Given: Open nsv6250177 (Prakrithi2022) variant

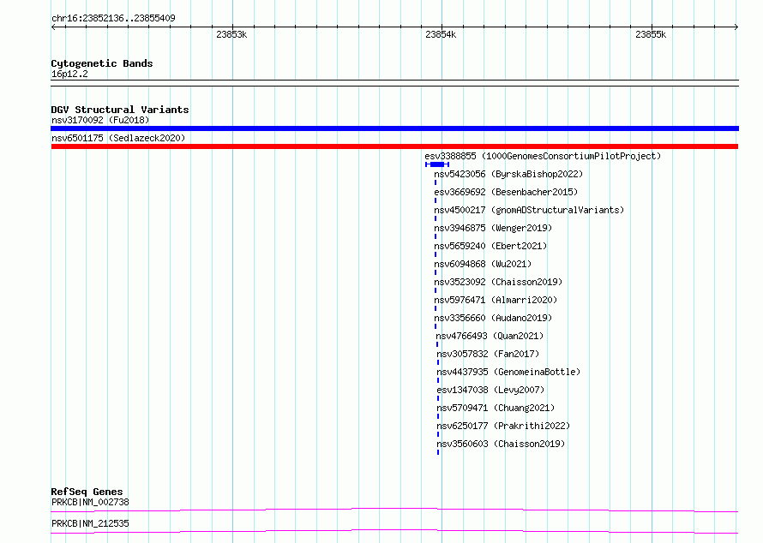Looking at the screenshot, I should (503, 426).
